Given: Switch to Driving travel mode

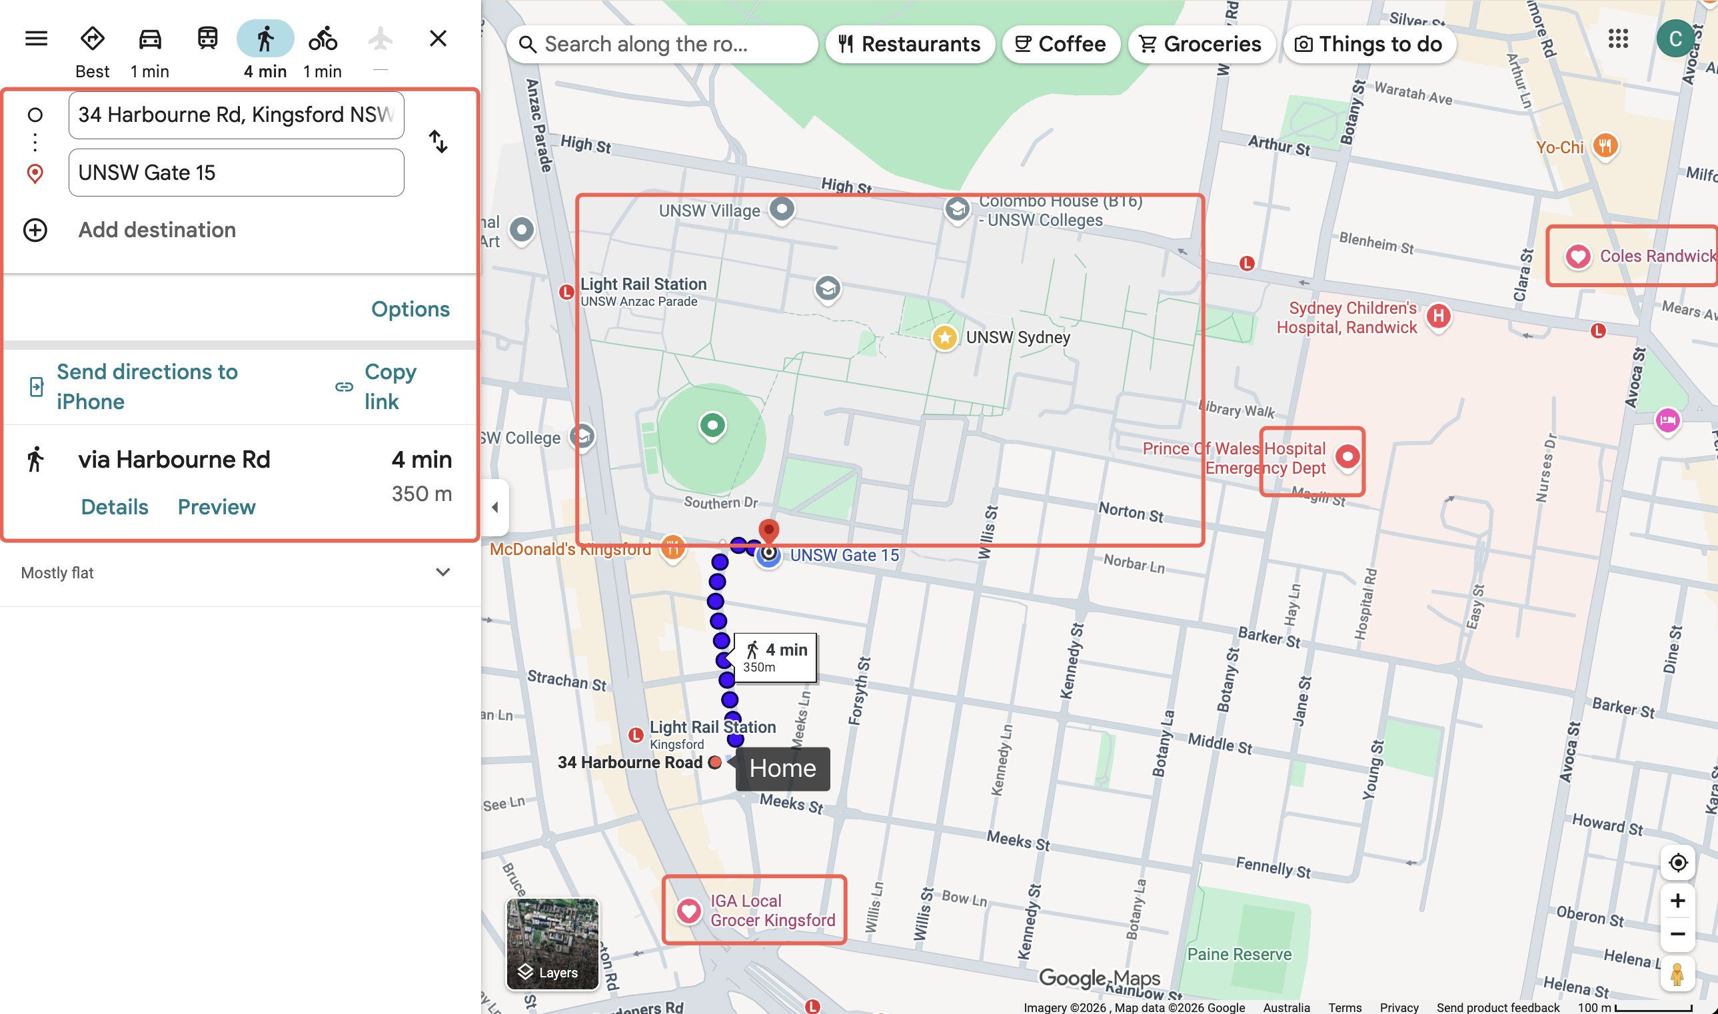Looking at the screenshot, I should pos(150,51).
